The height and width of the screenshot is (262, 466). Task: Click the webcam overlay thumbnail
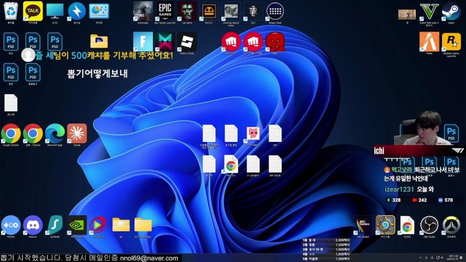click(x=426, y=127)
